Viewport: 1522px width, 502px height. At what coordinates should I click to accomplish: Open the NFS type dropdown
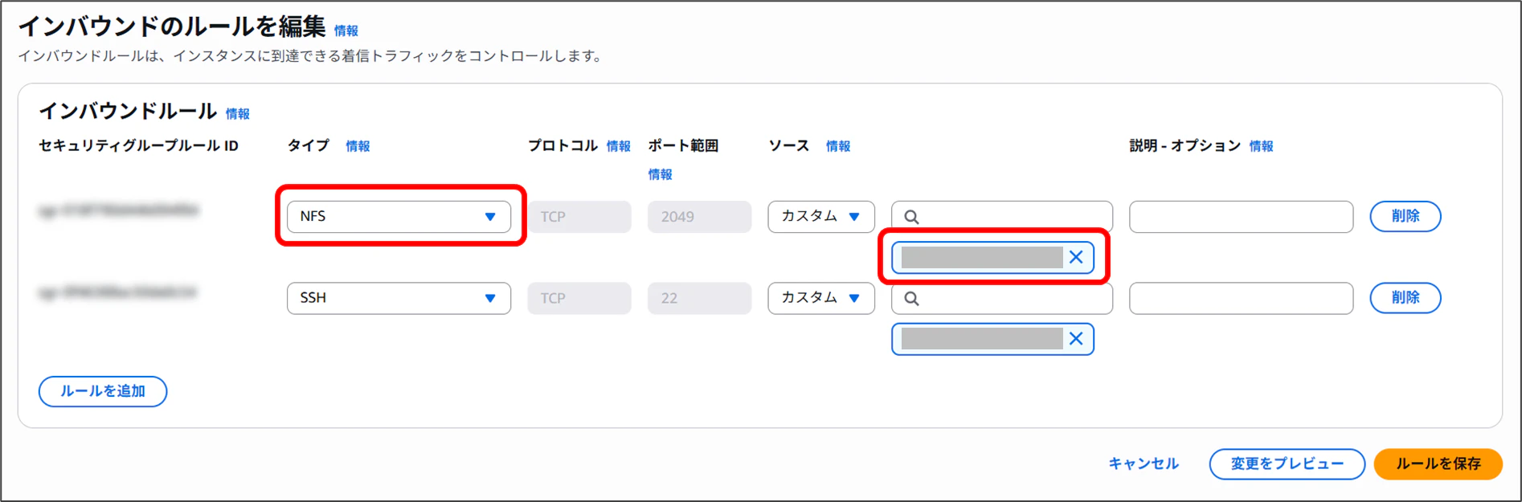pyautogui.click(x=399, y=217)
